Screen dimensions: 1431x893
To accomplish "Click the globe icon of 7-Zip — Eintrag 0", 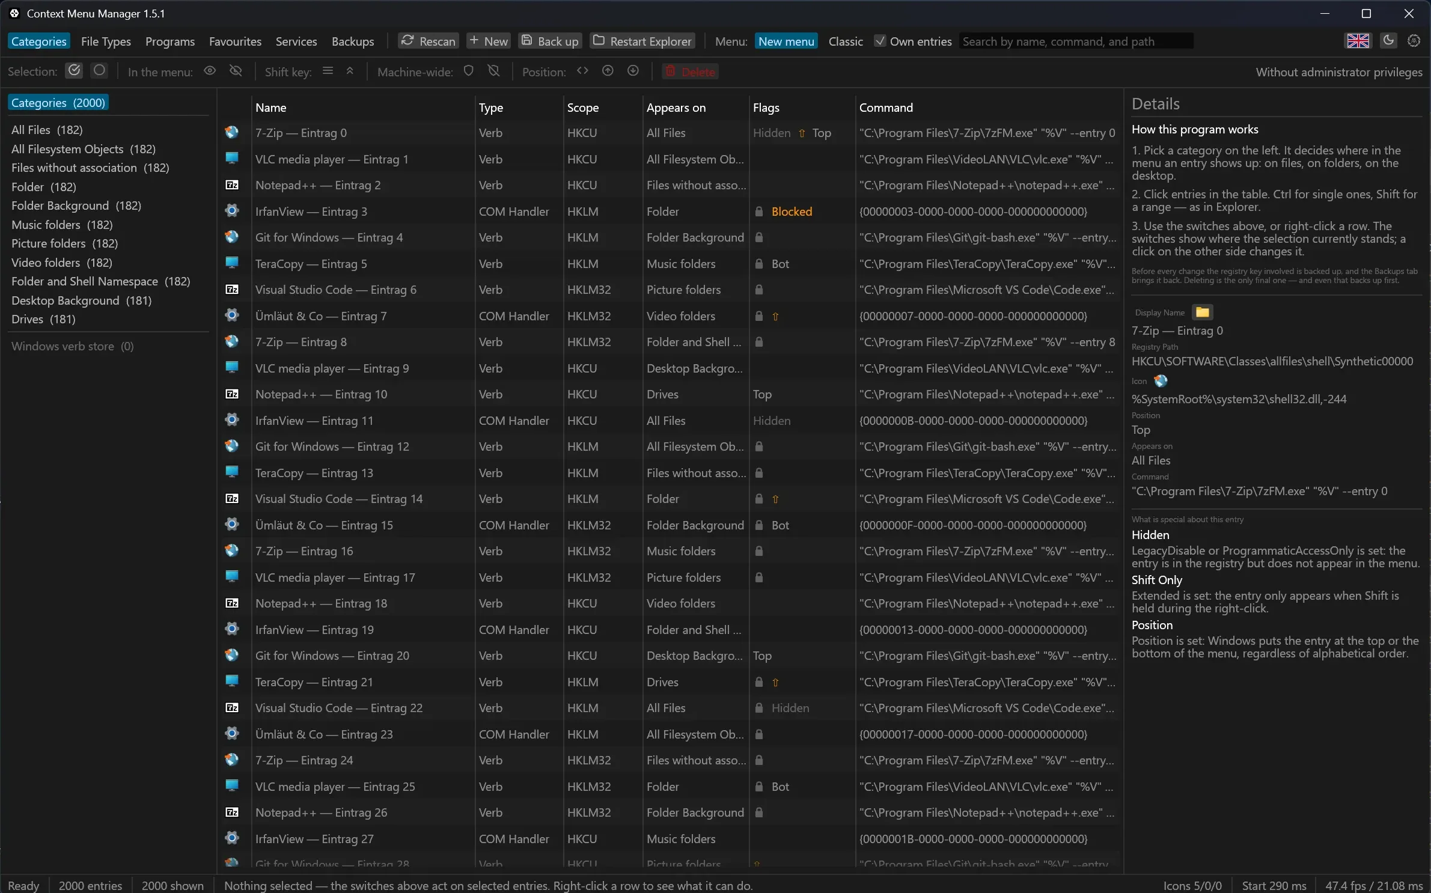I will 232,132.
